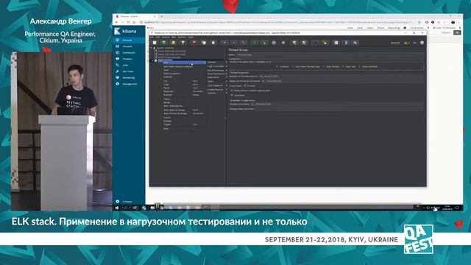Open Monitoring in Kibana sidebar
471x265 pixels.
pyautogui.click(x=129, y=77)
